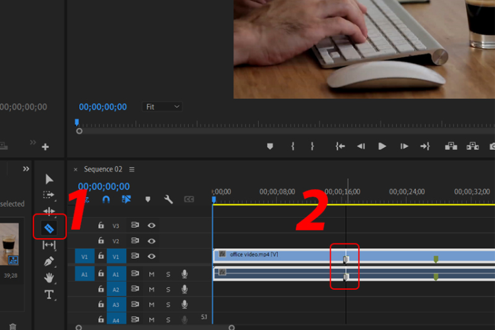The width and height of the screenshot is (495, 330).
Task: Click V1 source patching button
Action: click(x=84, y=256)
